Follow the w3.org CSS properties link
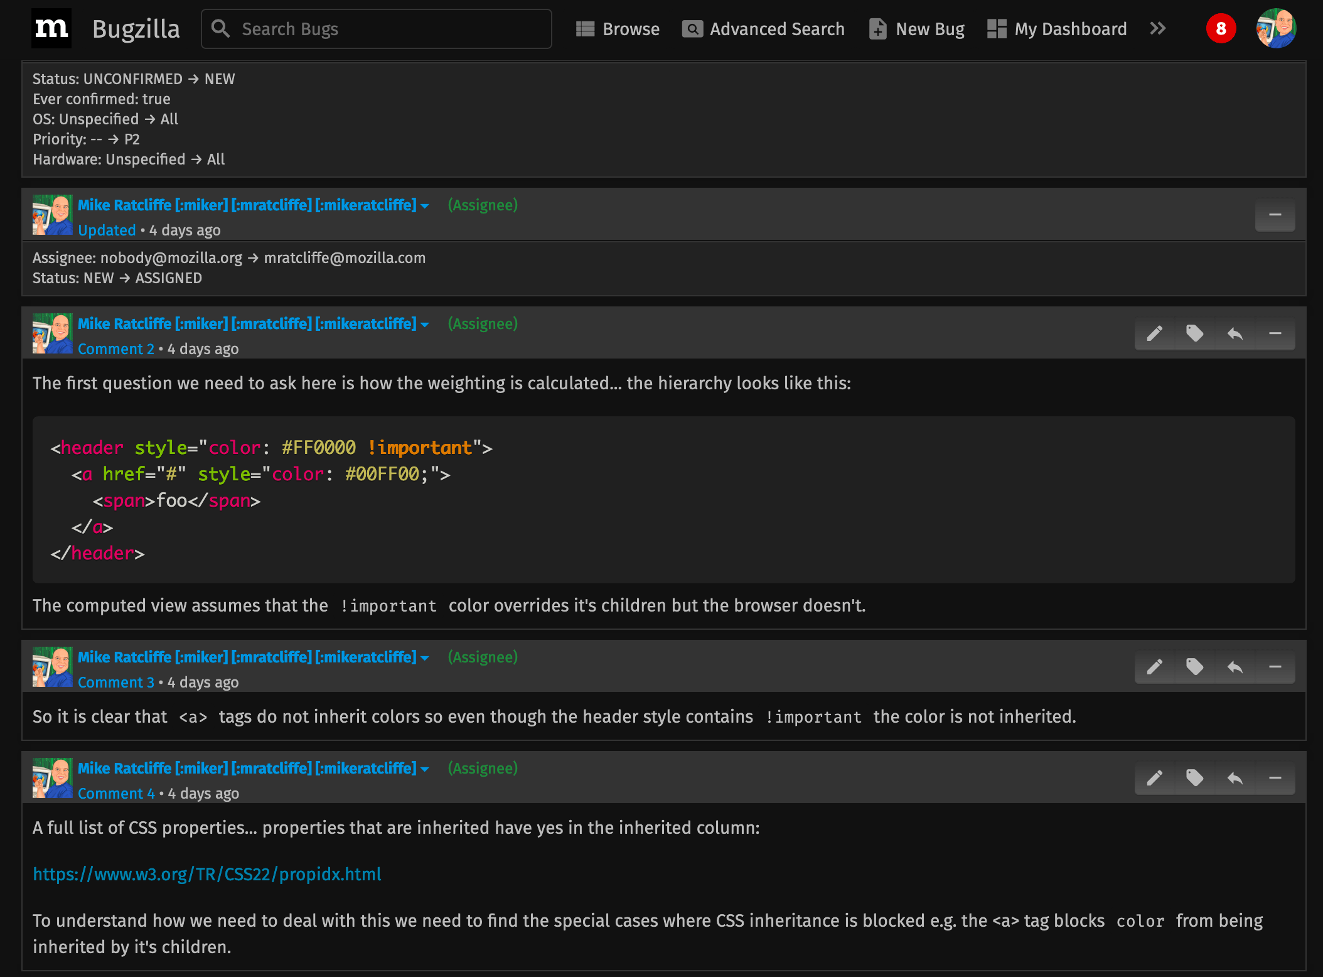The width and height of the screenshot is (1323, 977). point(207,874)
